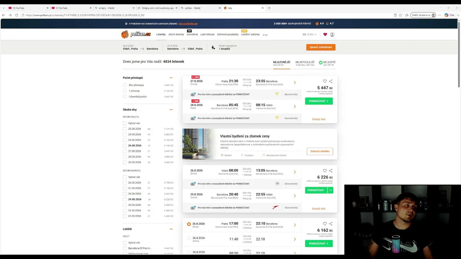Screen dimensions: 461x259
Task: Save the 6 226 Kč flight to favorites
Action: click(325, 171)
